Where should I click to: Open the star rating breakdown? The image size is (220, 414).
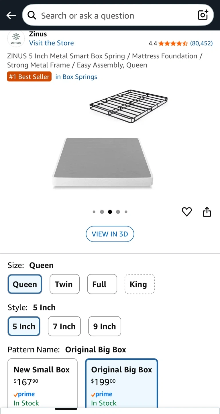(173, 43)
